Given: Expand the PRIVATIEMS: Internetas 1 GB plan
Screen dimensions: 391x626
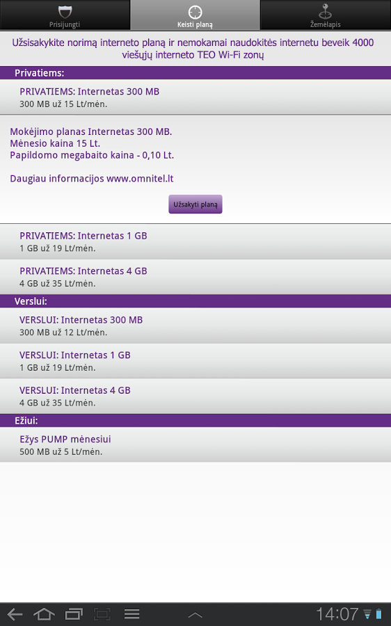Looking at the screenshot, I should [x=195, y=241].
